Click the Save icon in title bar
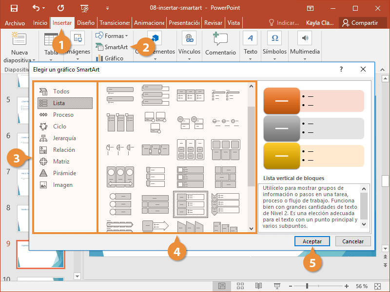This screenshot has height=292, width=390. coord(14,8)
